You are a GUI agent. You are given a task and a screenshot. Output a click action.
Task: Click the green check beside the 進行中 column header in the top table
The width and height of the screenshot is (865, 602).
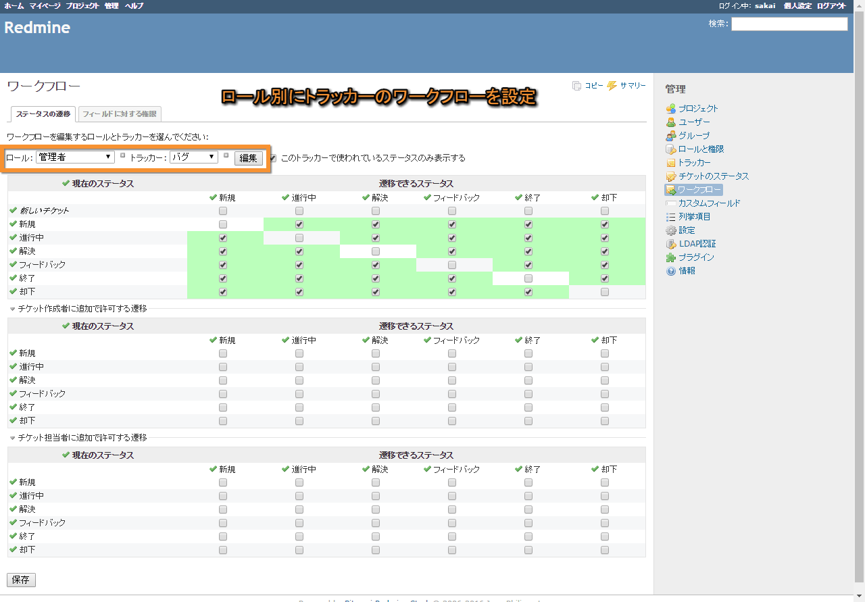click(286, 197)
